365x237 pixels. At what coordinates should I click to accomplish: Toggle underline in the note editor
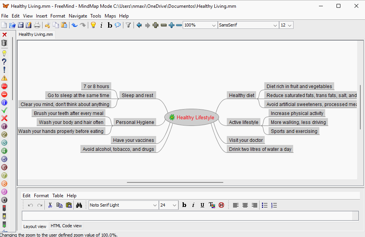pos(202,205)
